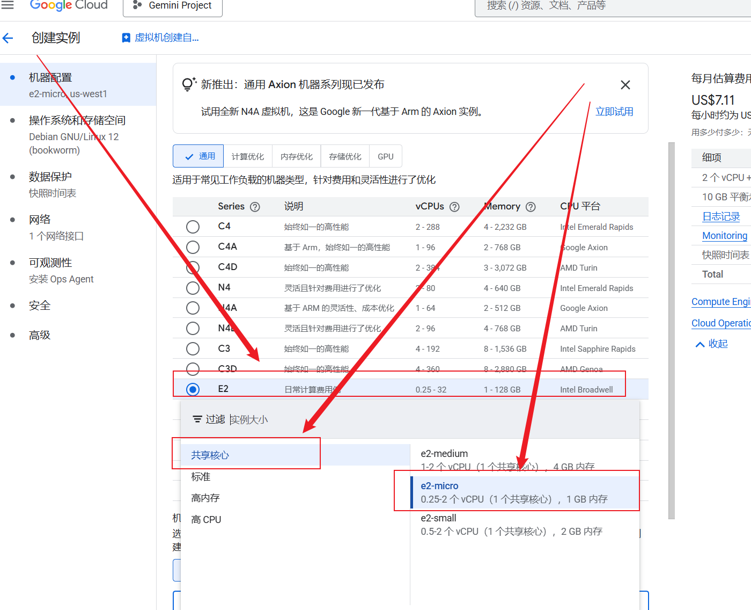Screen dimensions: 751x610
Task: Switch to the GPU tab
Action: (385, 156)
